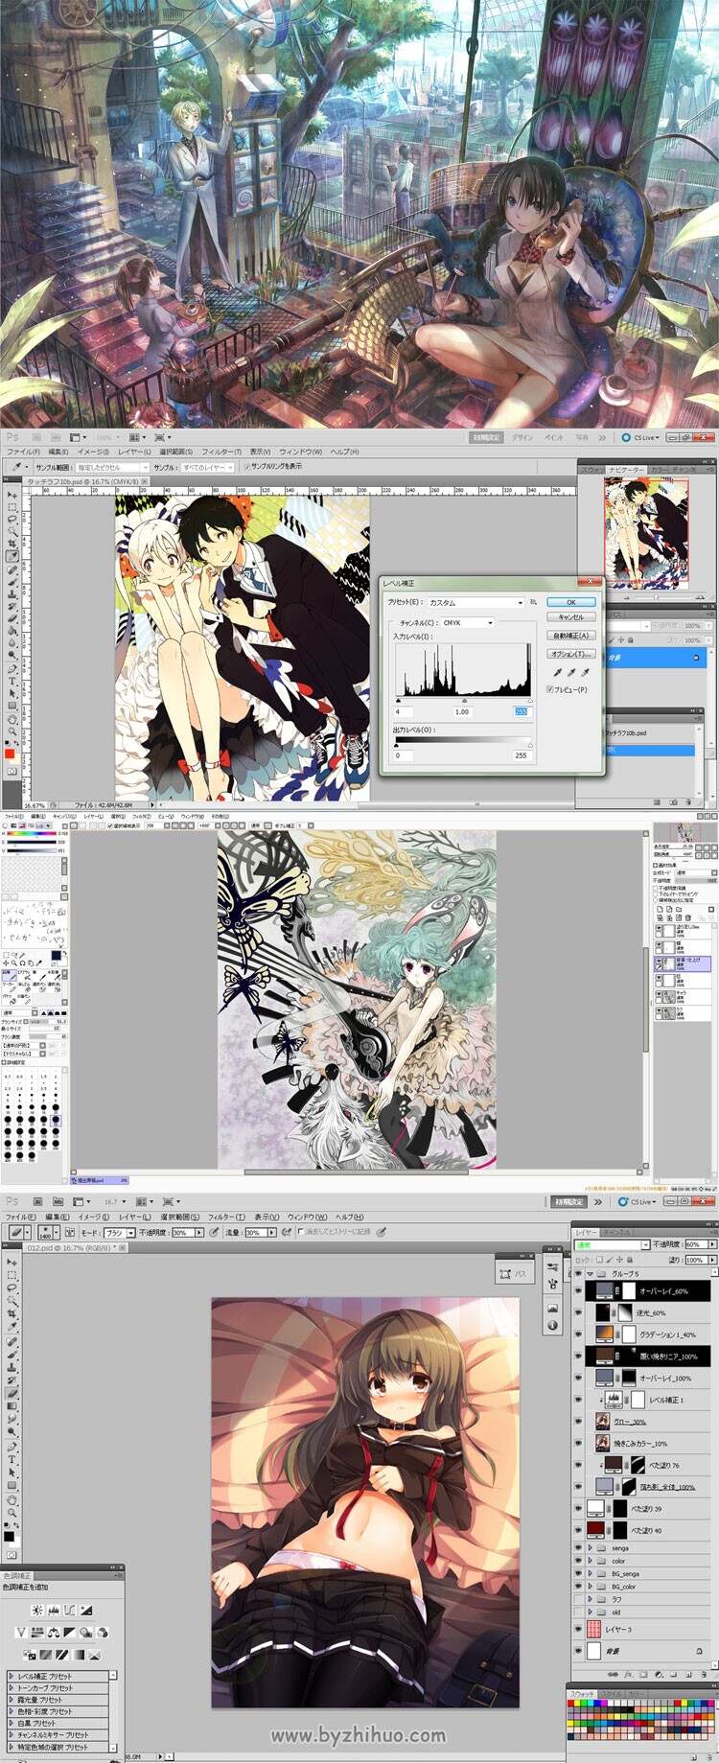Image resolution: width=719 pixels, height=1763 pixels.
Task: Expand the color group folder
Action: 590,1561
